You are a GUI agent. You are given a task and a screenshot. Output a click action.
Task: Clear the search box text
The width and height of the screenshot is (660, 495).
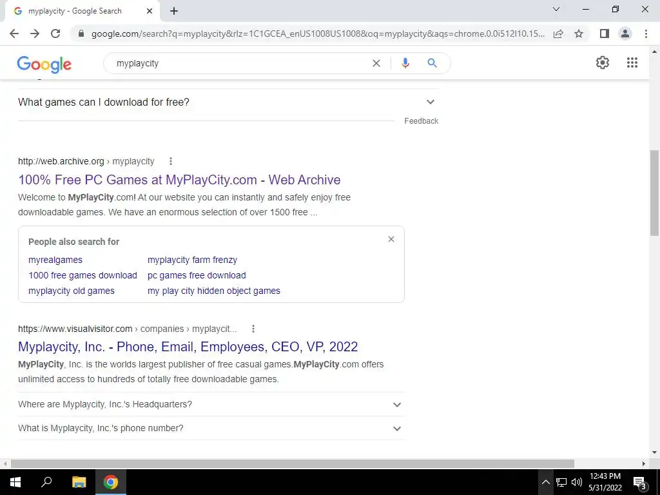point(376,63)
